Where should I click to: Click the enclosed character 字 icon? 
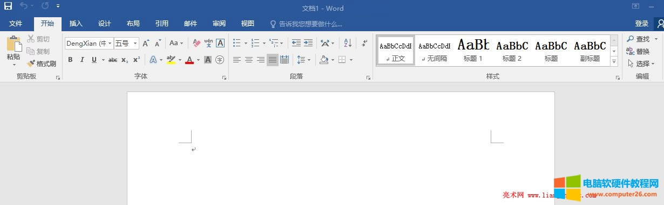click(x=220, y=60)
